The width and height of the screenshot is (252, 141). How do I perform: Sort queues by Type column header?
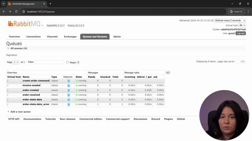point(54,77)
